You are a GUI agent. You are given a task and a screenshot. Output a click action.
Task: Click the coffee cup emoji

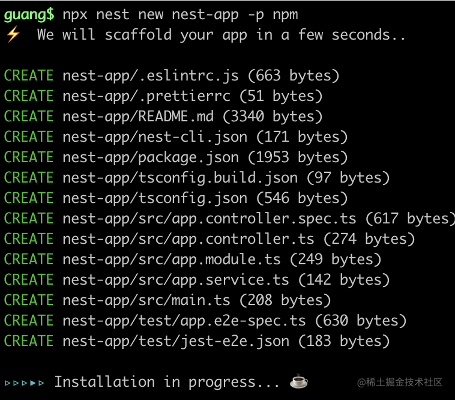click(298, 381)
